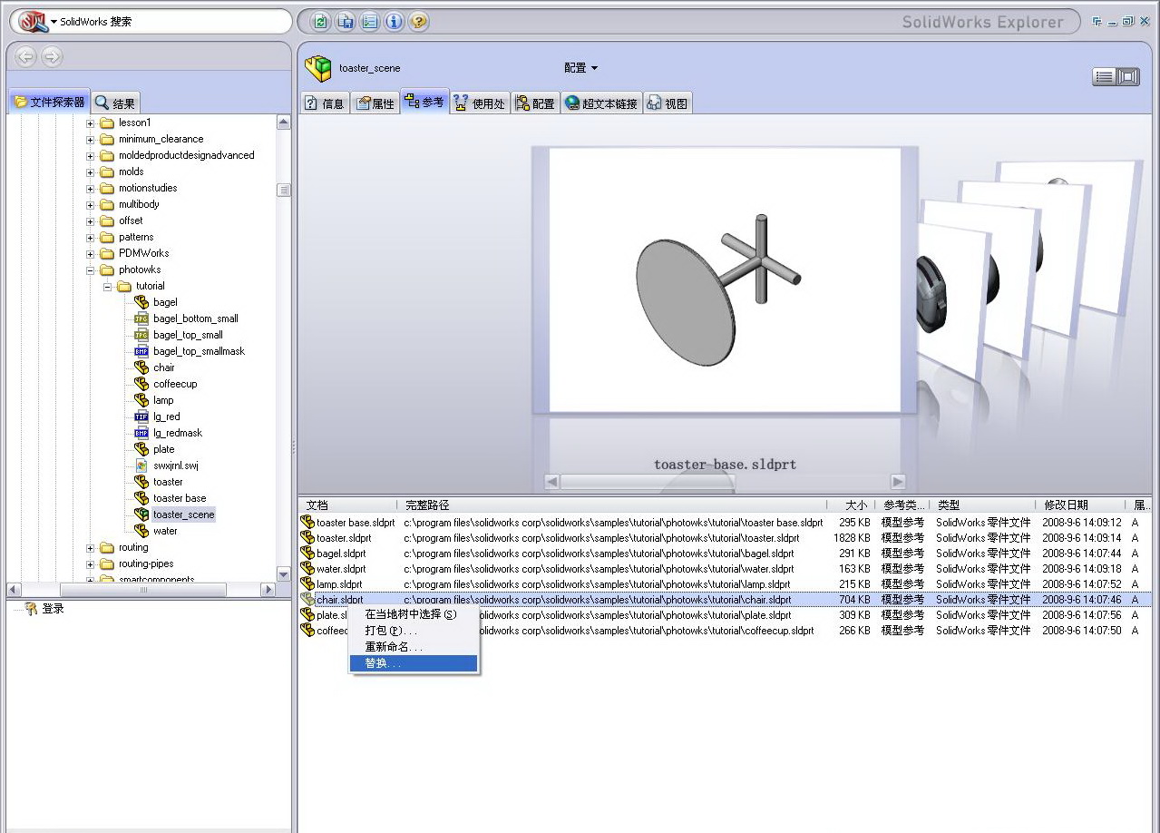Switch to the 使用处 tab
This screenshot has width=1160, height=833.
click(x=479, y=103)
